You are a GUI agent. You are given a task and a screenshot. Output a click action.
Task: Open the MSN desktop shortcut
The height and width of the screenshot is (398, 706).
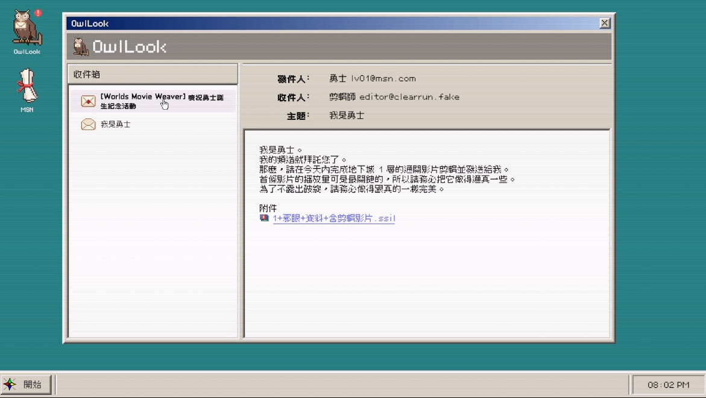[x=27, y=86]
